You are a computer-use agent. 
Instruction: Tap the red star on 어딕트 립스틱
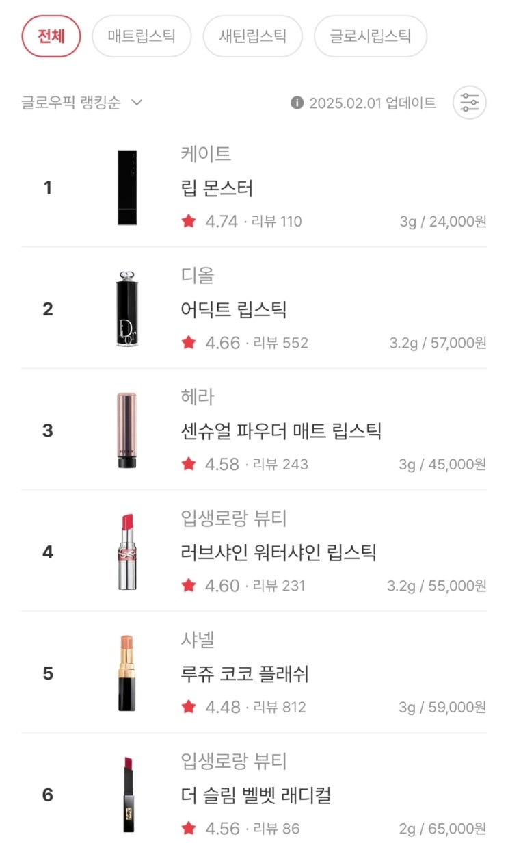coord(189,343)
